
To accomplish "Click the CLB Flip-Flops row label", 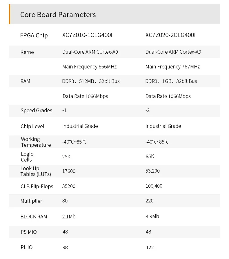I will (x=37, y=186).
